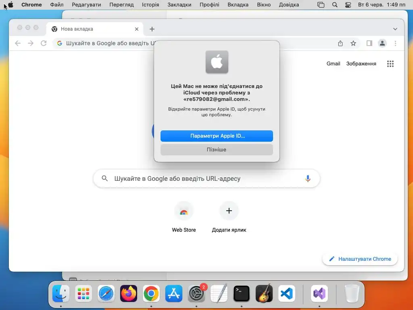Bookmark this tab with star icon
413x310 pixels.
[353, 43]
